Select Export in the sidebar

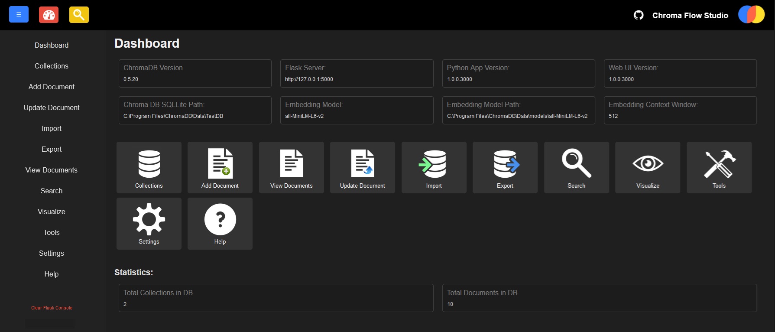(x=52, y=149)
